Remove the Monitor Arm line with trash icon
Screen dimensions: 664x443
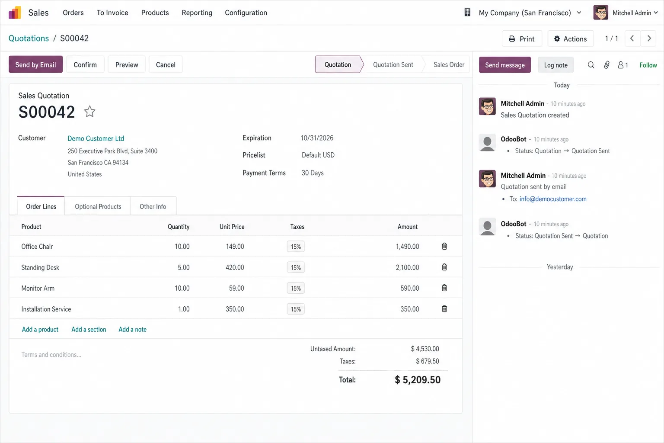[444, 288]
